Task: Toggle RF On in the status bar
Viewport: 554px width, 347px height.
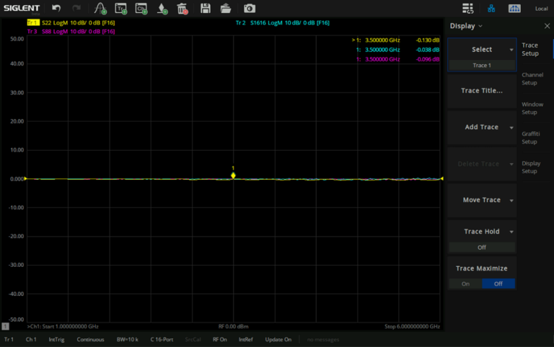Action: (x=219, y=339)
